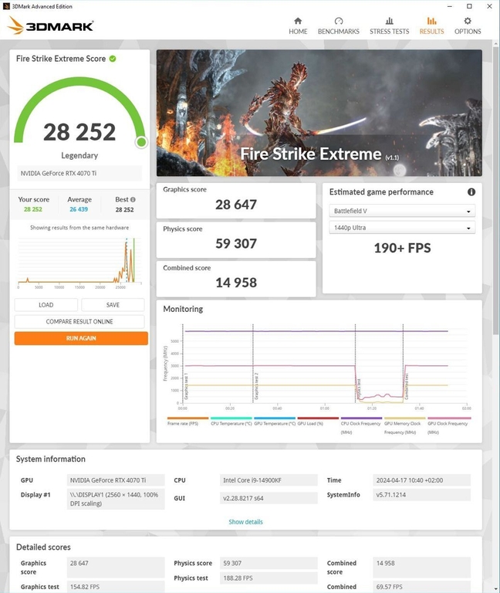Click the GPU field in System information
Viewport: 500px width, 593px height.
116,480
